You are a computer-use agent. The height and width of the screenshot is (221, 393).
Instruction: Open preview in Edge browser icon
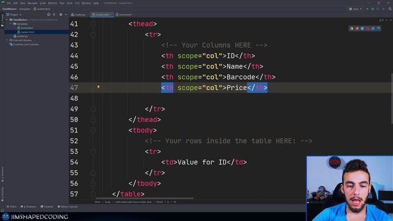click(x=378, y=28)
